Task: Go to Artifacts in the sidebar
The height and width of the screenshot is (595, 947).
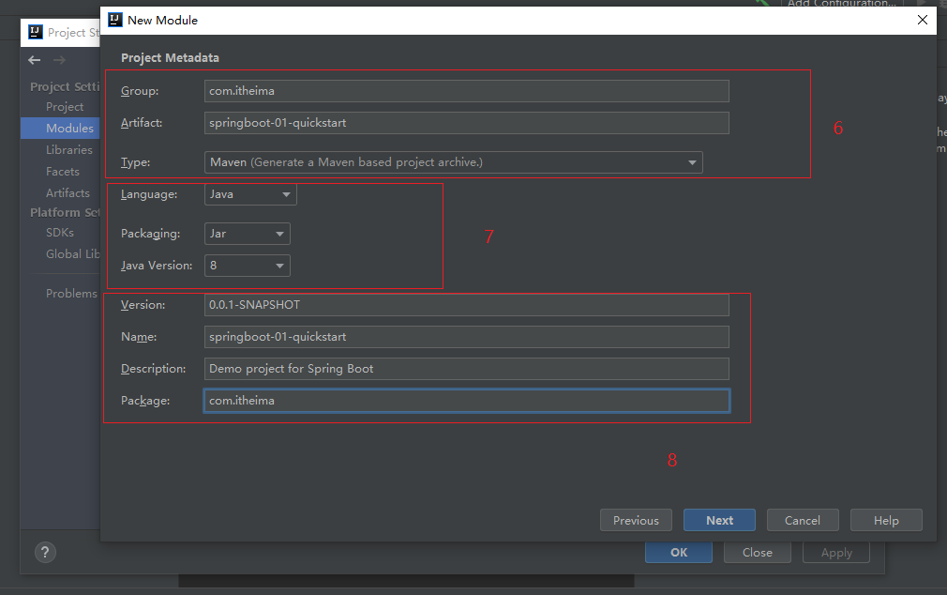Action: click(x=68, y=192)
